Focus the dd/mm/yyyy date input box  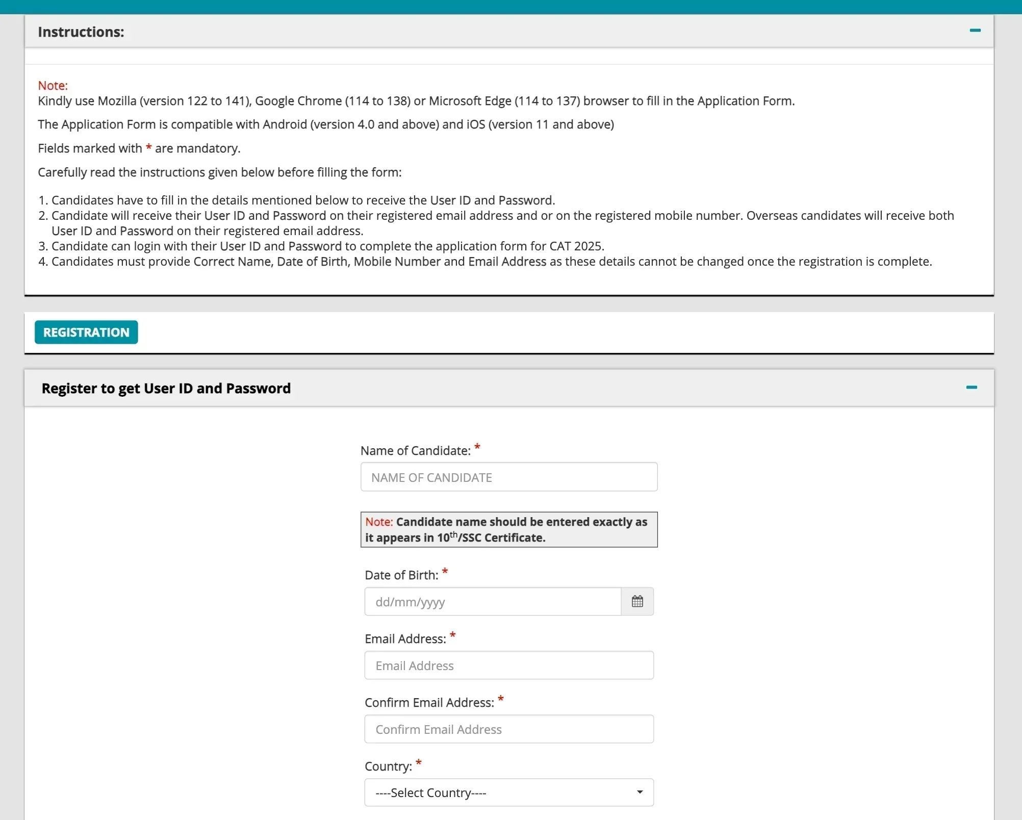coord(492,602)
